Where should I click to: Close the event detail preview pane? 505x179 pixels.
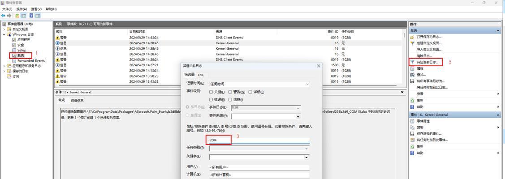click(x=402, y=92)
